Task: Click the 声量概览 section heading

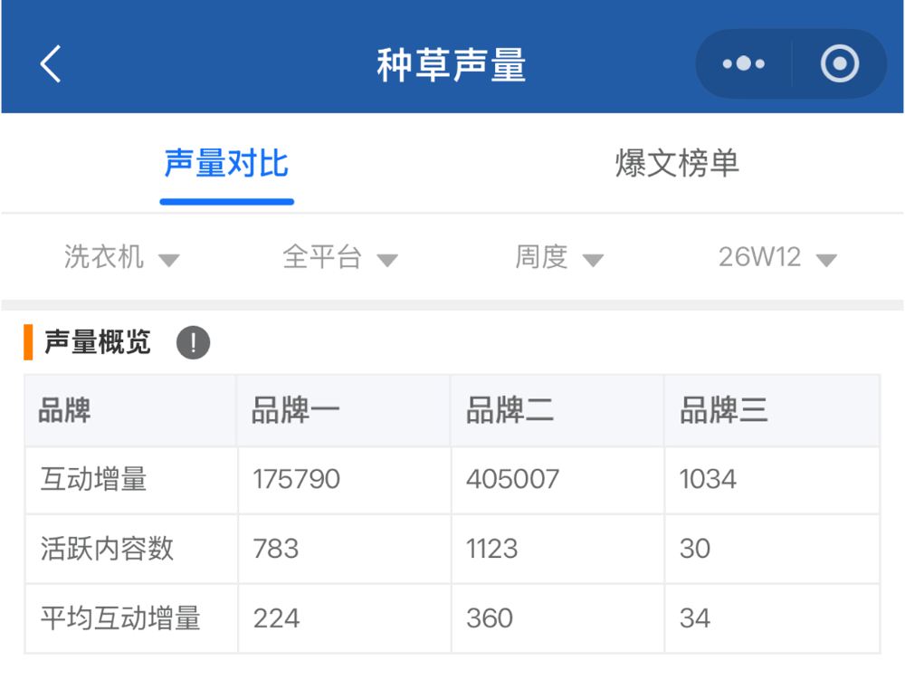Action: coord(98,343)
